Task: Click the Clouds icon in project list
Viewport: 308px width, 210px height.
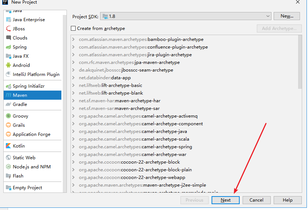Action: [8, 38]
